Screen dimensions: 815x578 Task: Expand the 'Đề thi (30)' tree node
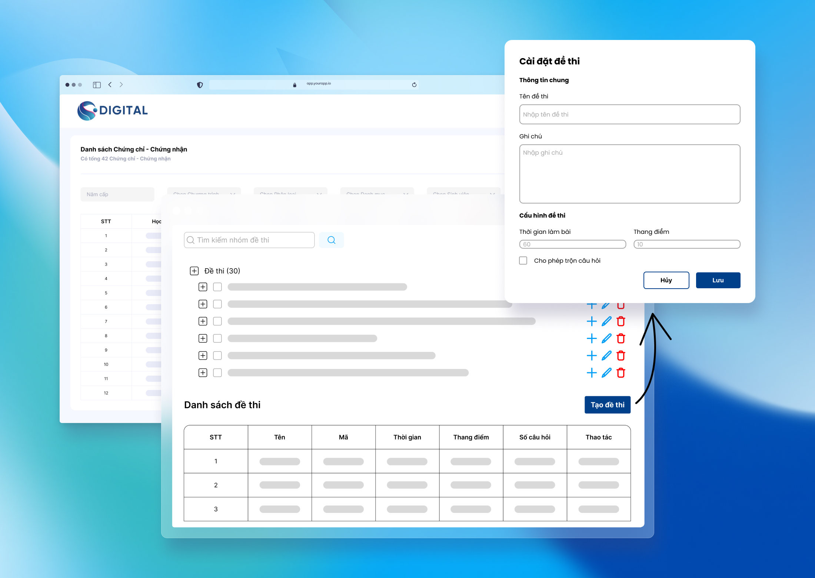[x=194, y=271]
